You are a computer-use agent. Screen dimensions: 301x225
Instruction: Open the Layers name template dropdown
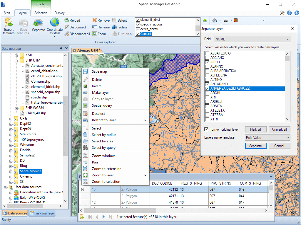click(x=267, y=138)
